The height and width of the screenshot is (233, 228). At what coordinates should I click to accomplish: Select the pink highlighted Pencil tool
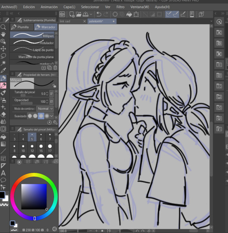pos(3,85)
